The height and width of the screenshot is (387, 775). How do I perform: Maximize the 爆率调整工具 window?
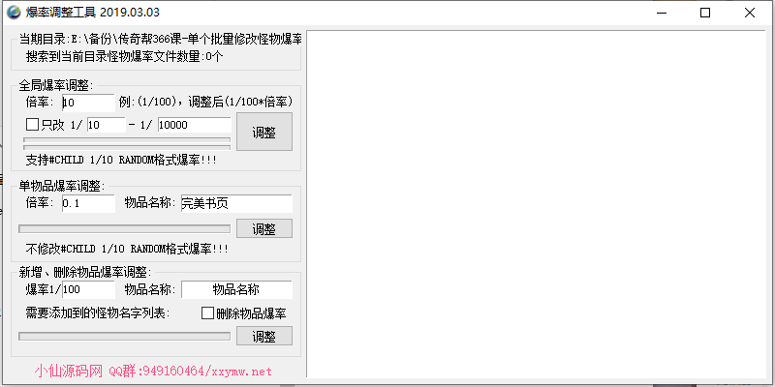pos(705,13)
